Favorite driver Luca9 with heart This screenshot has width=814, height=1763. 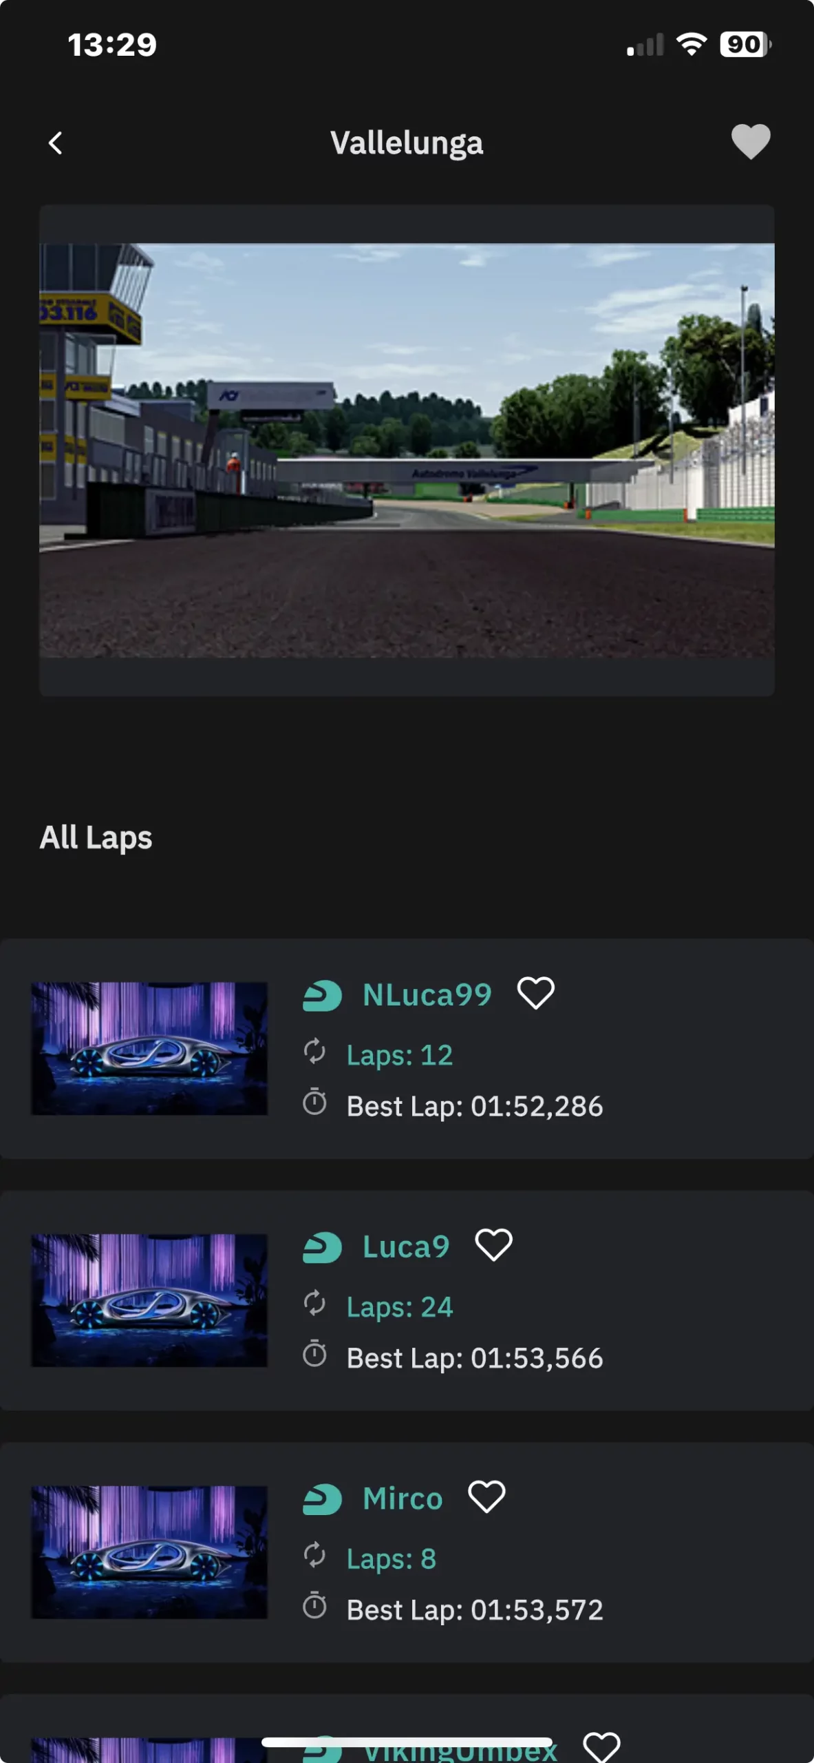click(493, 1245)
